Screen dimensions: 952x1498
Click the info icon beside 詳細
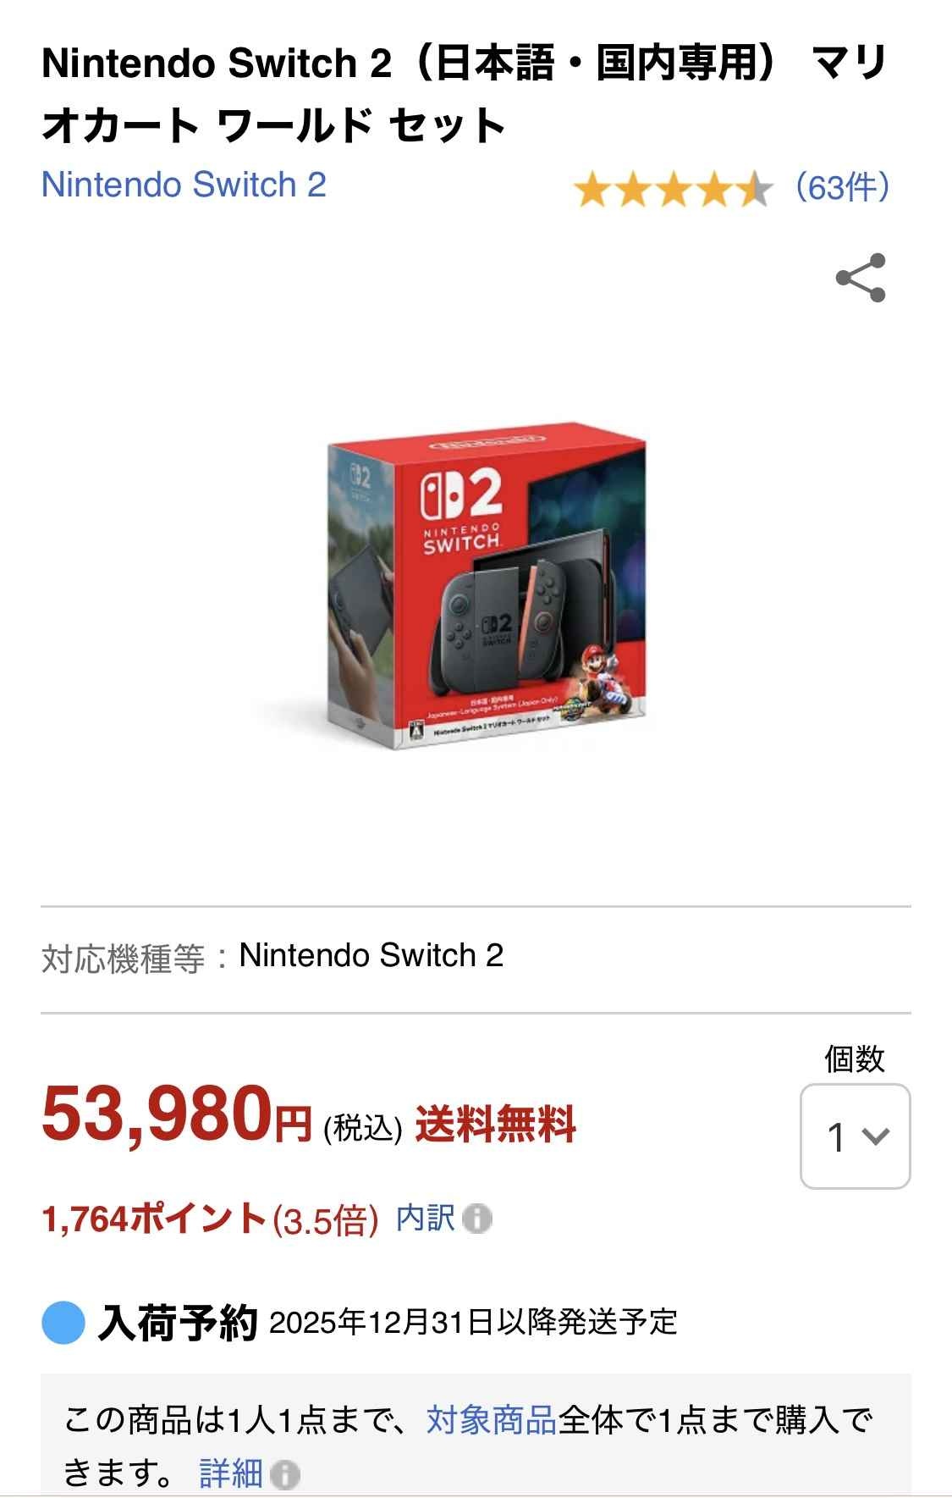click(x=285, y=1474)
